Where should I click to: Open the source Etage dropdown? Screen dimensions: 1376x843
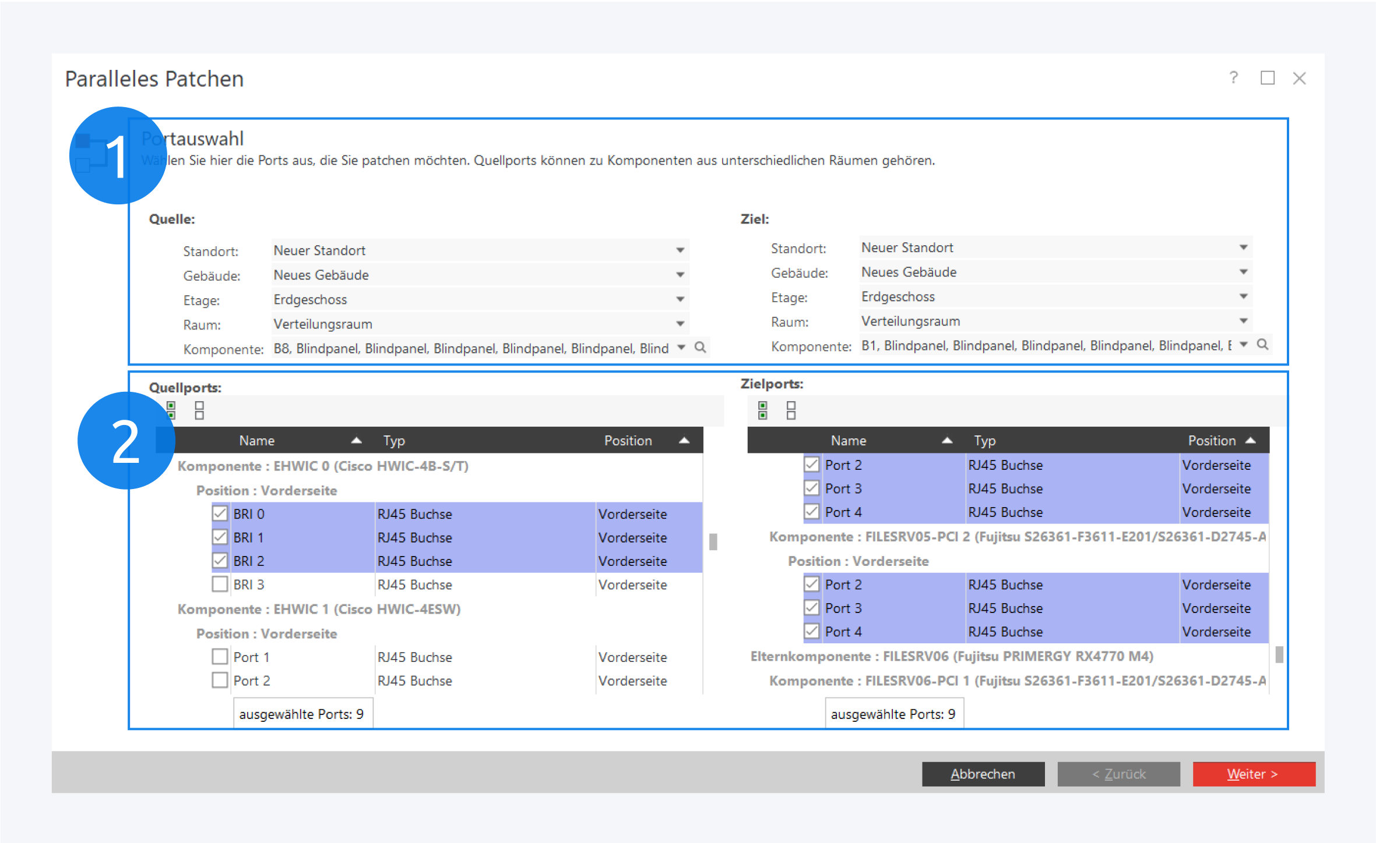(x=680, y=299)
